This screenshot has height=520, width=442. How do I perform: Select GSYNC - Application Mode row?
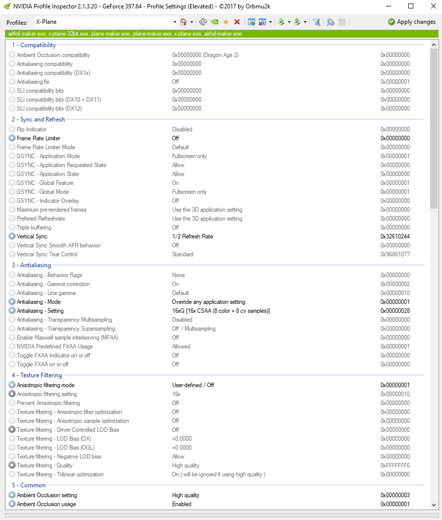217,156
